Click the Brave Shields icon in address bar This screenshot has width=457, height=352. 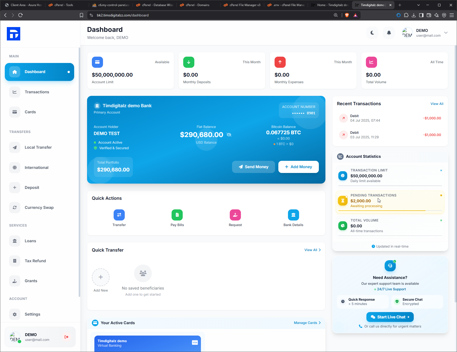click(x=347, y=15)
